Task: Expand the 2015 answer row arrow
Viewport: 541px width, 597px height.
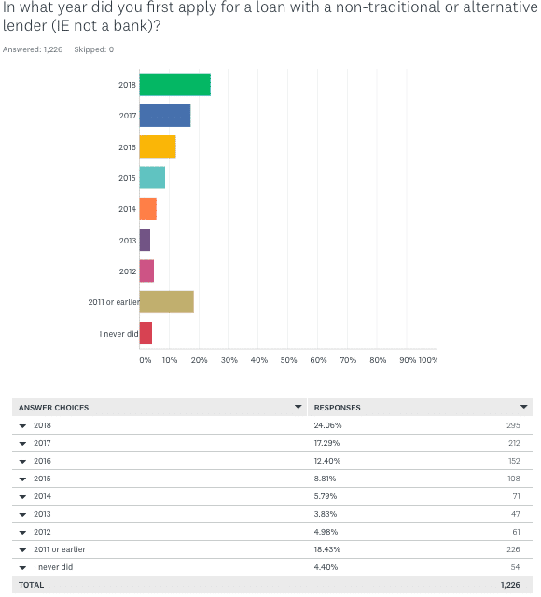Action: click(22, 479)
